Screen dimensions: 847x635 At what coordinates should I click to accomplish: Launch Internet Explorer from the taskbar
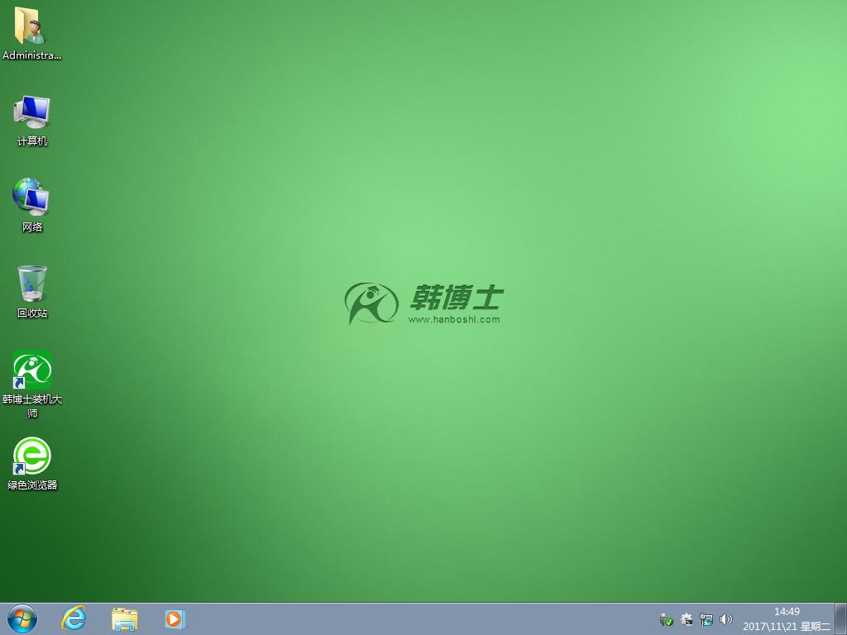point(74,618)
